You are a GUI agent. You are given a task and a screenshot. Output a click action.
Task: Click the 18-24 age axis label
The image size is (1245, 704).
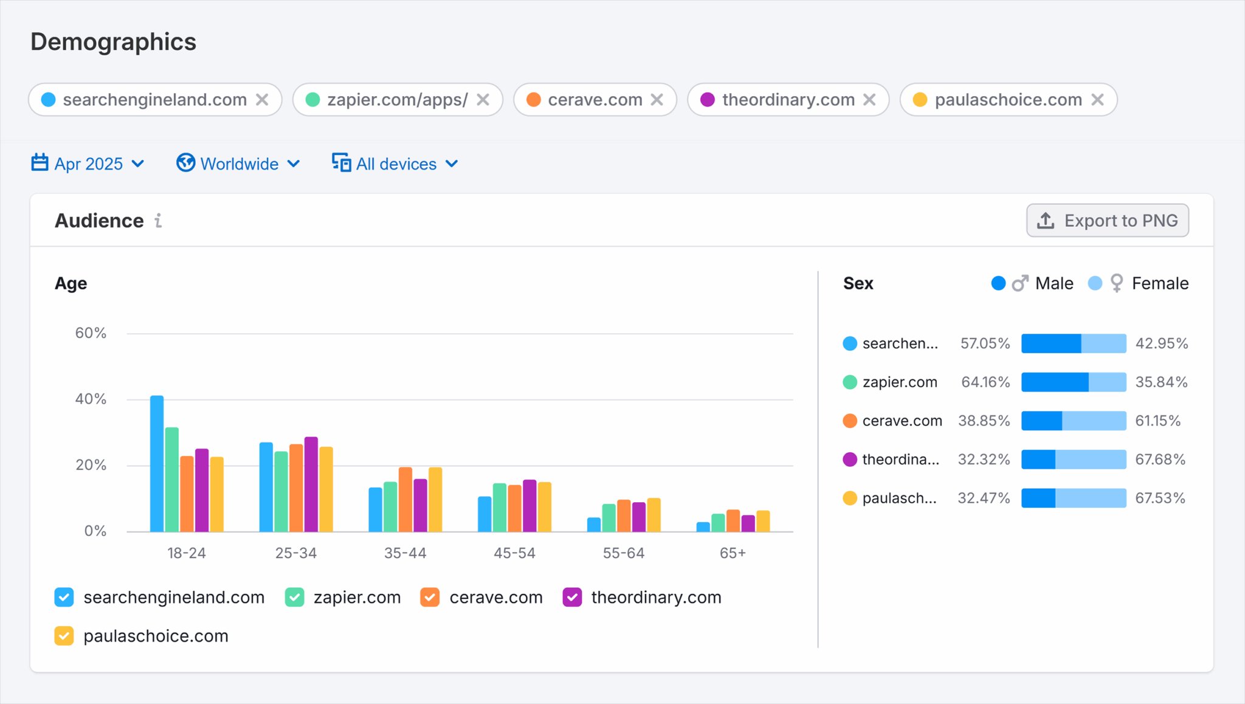(x=187, y=553)
